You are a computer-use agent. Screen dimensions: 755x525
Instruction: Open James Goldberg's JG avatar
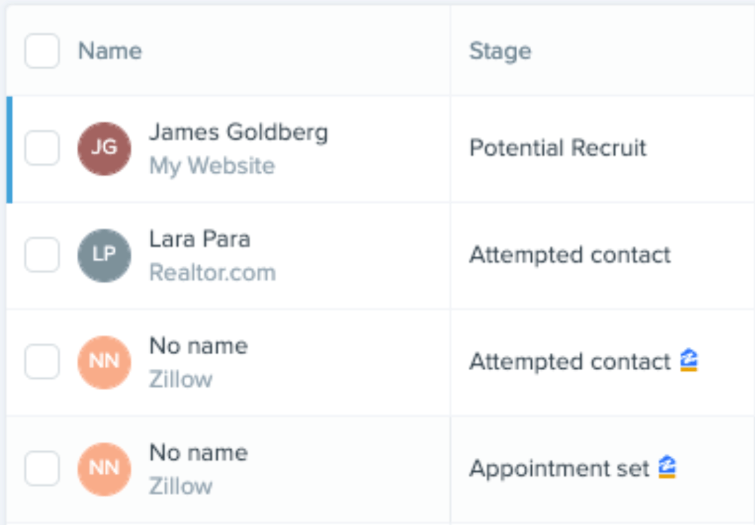[104, 148]
